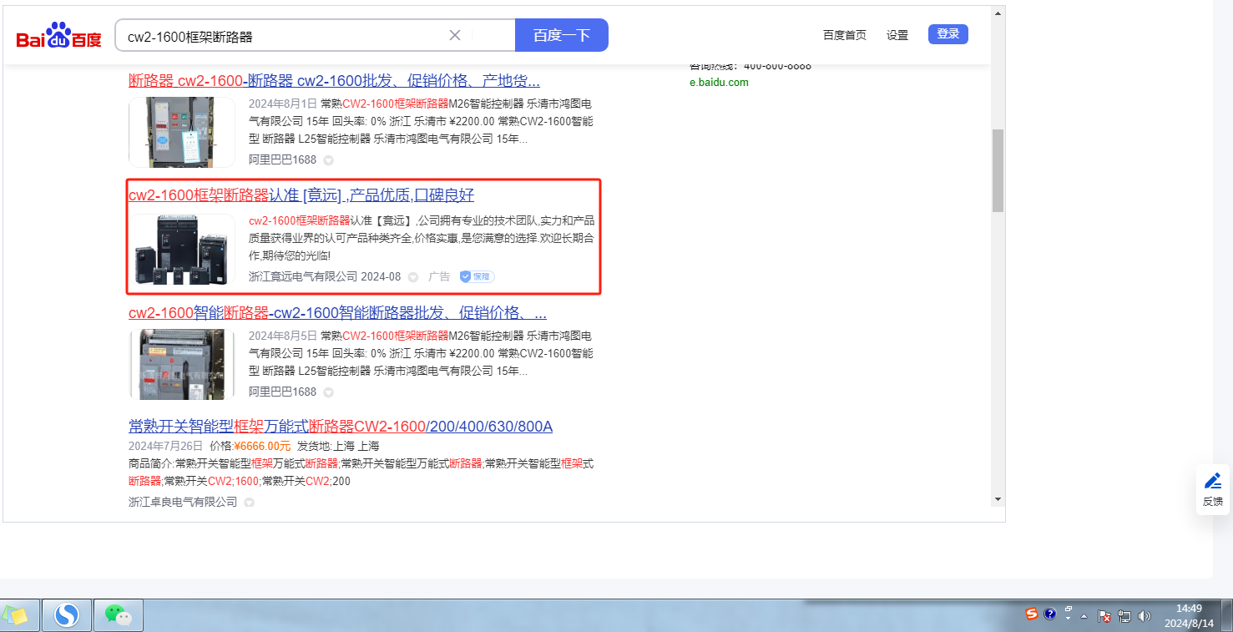The width and height of the screenshot is (1233, 632).
Task: Click the page's vertical scrollbar thumb
Action: (998, 170)
